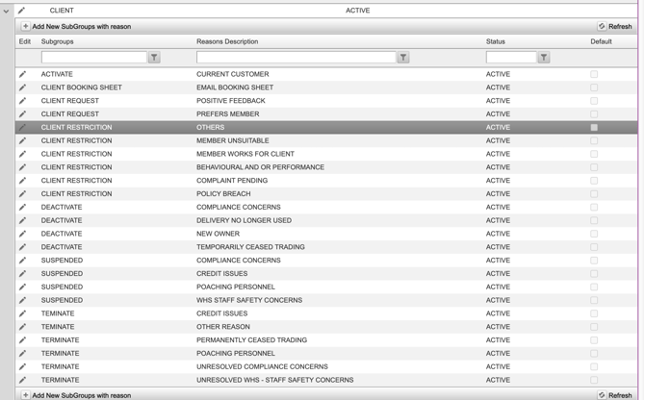Select CLIENT BOOKING SHEET subgroup cell
Viewport: 645px width, 400px height.
[82, 87]
